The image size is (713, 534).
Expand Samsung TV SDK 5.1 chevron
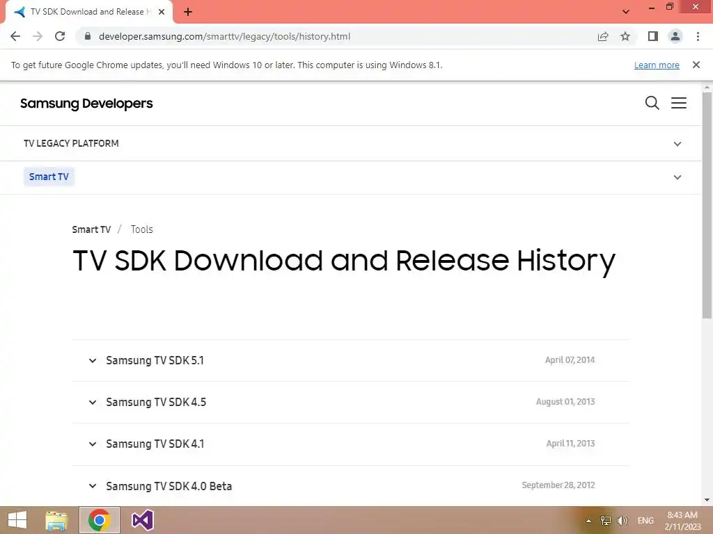[93, 361]
